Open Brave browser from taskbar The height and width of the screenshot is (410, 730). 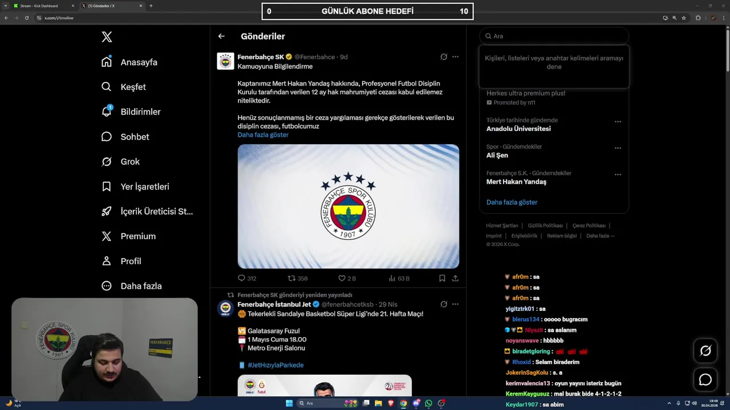coord(391,403)
